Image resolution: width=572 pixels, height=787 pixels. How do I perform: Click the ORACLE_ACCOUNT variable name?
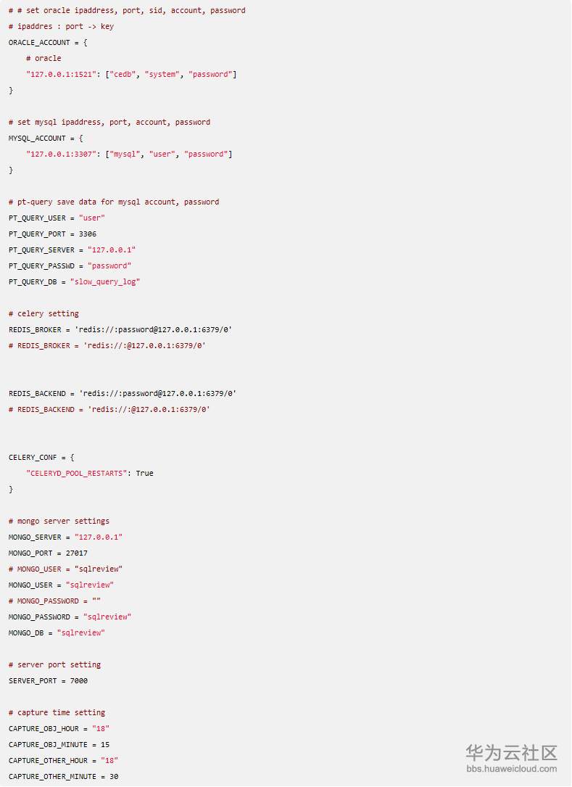(x=37, y=42)
